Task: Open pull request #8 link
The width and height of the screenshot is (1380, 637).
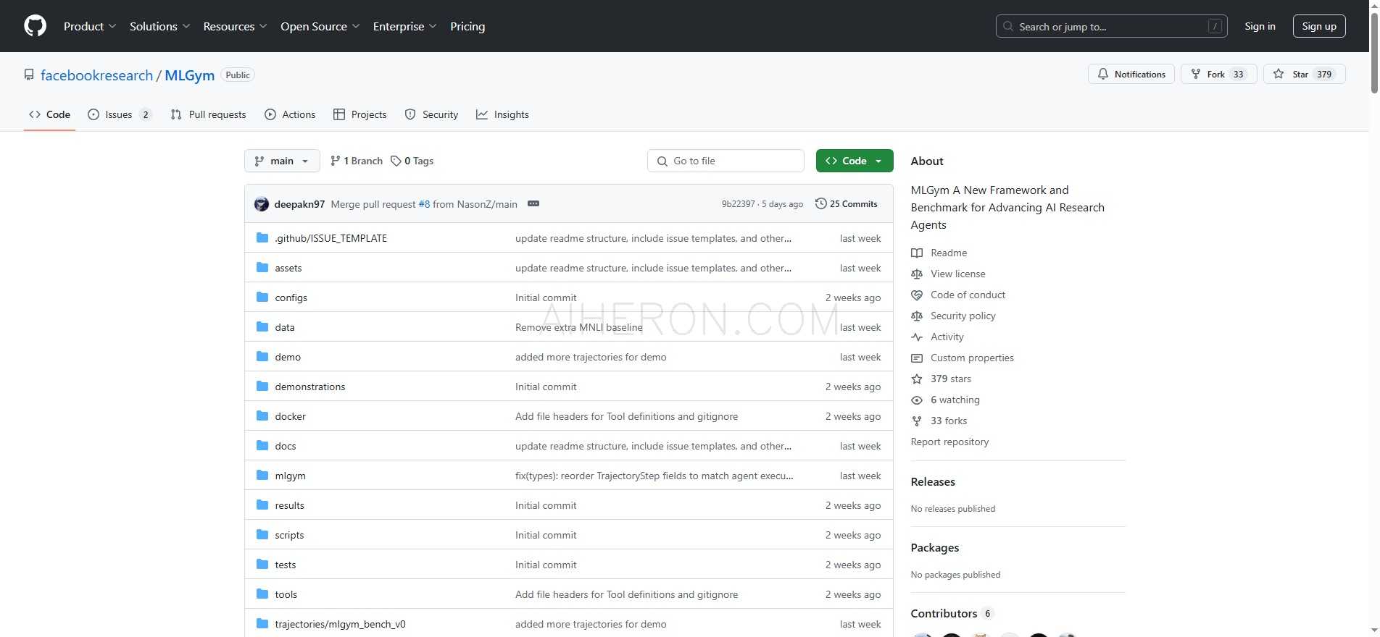Action: click(x=424, y=204)
